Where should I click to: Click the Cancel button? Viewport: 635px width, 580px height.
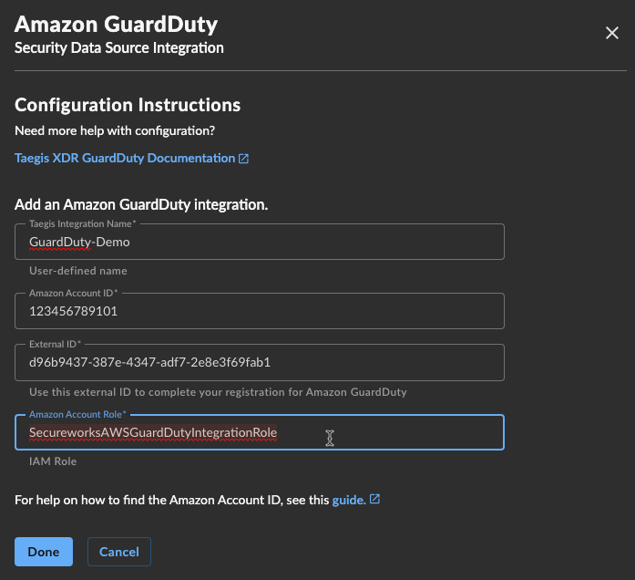click(119, 552)
